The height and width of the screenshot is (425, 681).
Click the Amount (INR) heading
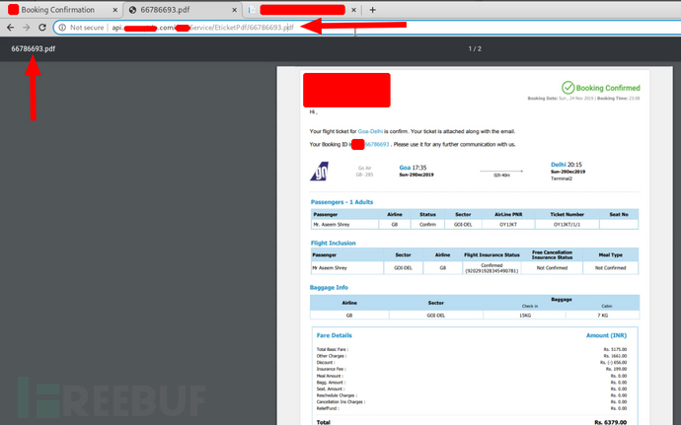pos(606,335)
